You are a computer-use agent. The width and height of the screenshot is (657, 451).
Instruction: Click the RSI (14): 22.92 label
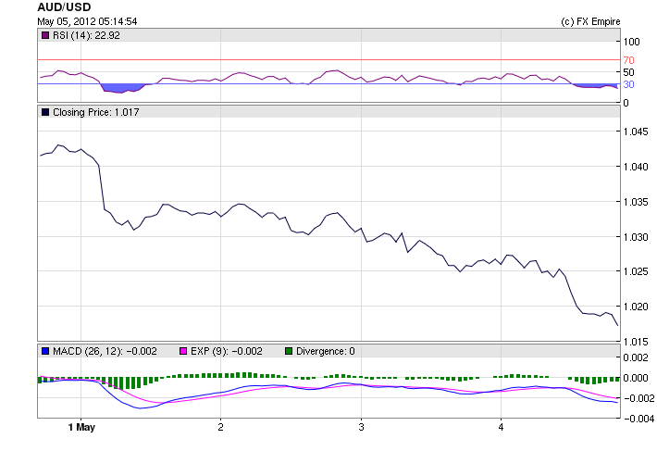click(86, 35)
